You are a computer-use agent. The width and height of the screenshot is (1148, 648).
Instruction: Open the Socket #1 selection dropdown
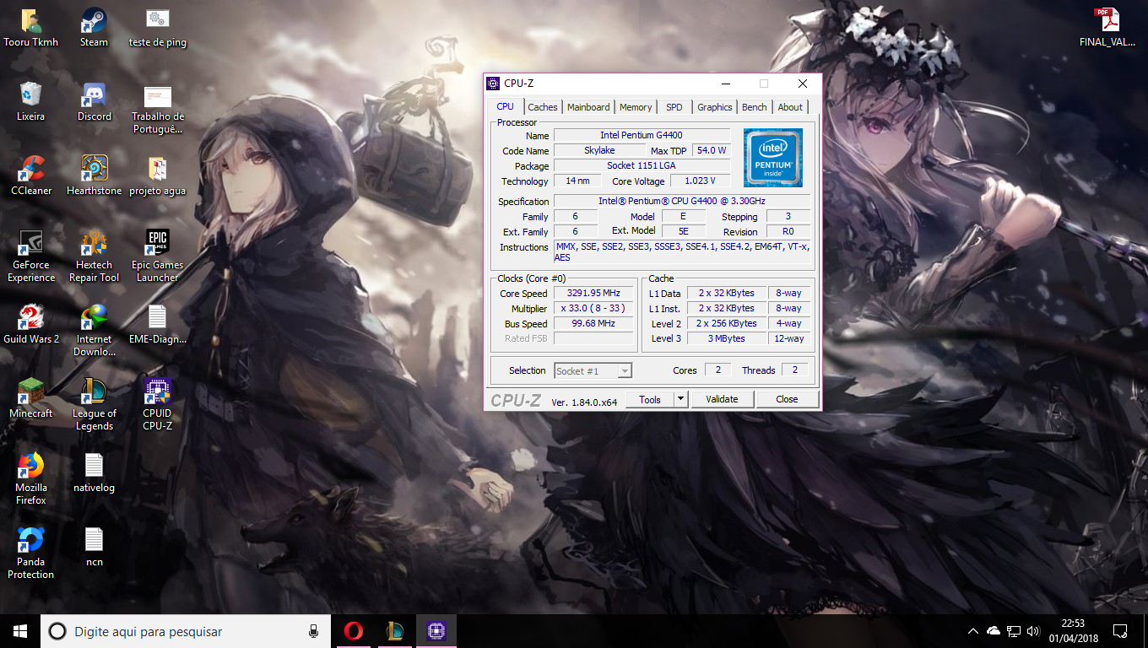pos(593,370)
